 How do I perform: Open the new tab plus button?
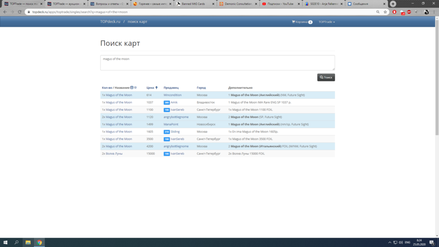393,4
